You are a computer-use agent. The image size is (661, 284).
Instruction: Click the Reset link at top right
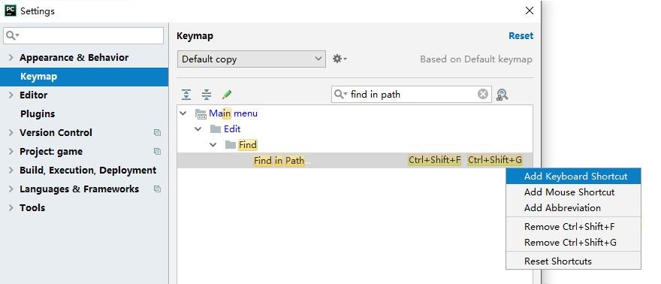point(521,36)
